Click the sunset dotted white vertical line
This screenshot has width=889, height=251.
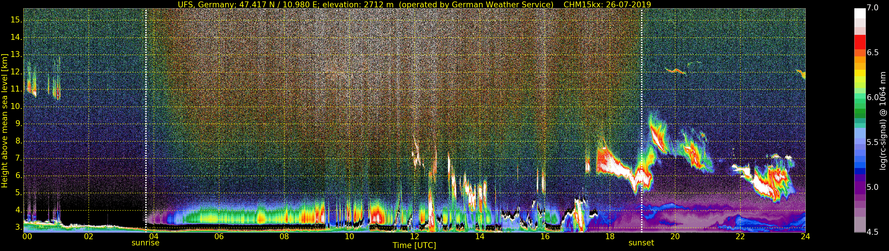[x=642, y=120]
